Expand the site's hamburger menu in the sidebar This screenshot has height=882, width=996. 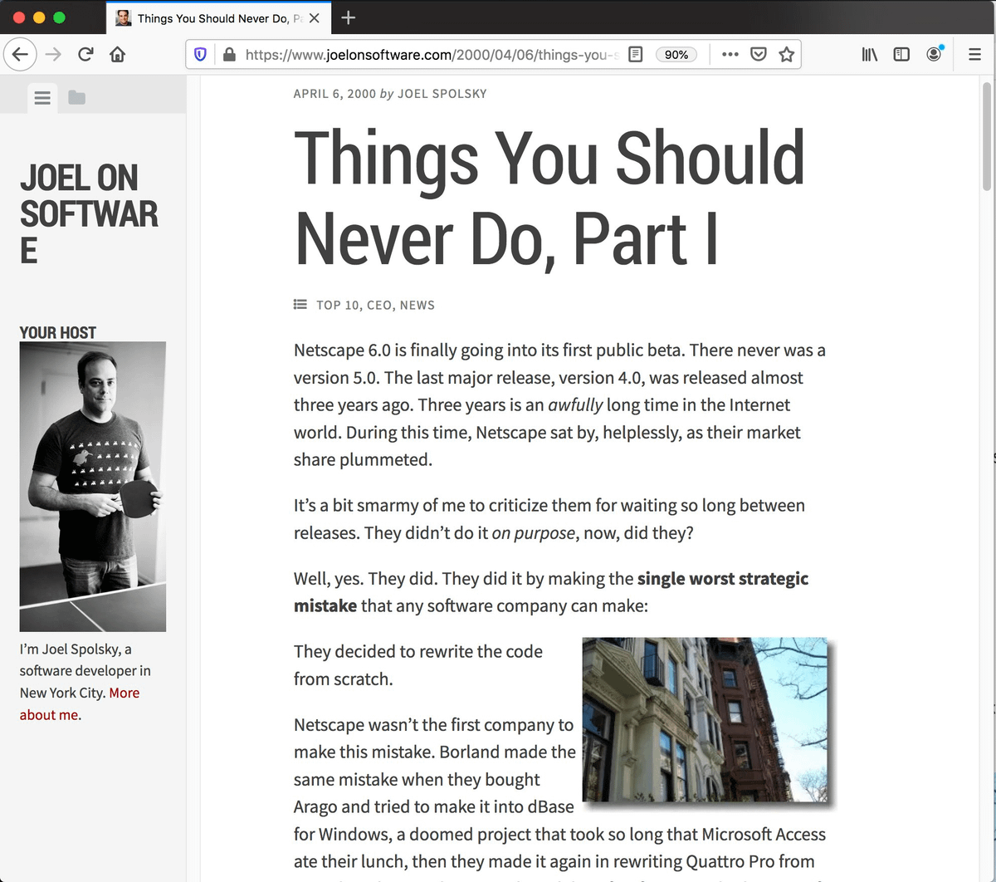pyautogui.click(x=42, y=98)
